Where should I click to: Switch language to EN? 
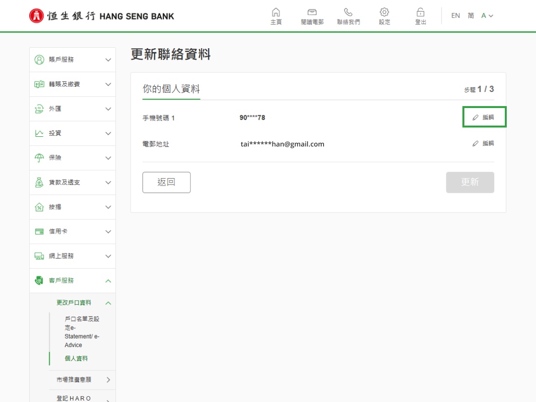pyautogui.click(x=455, y=16)
